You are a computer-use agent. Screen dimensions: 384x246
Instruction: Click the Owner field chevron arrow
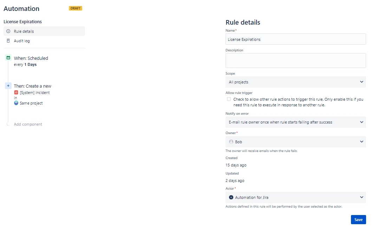(x=362, y=142)
